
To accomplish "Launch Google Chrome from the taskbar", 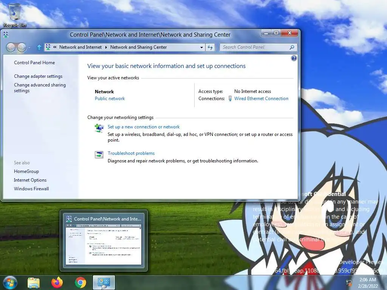I will (x=80, y=282).
